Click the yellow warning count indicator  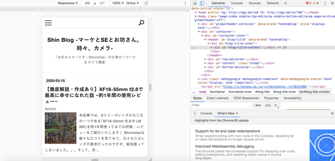(316, 3)
